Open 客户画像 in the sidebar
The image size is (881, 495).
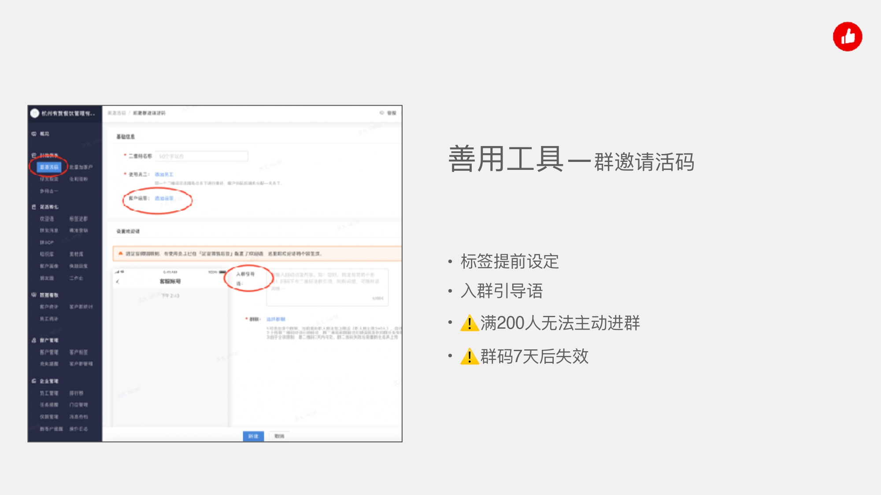49,266
